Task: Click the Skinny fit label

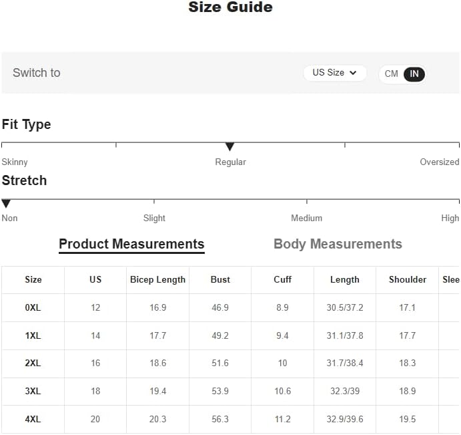Action: point(15,162)
